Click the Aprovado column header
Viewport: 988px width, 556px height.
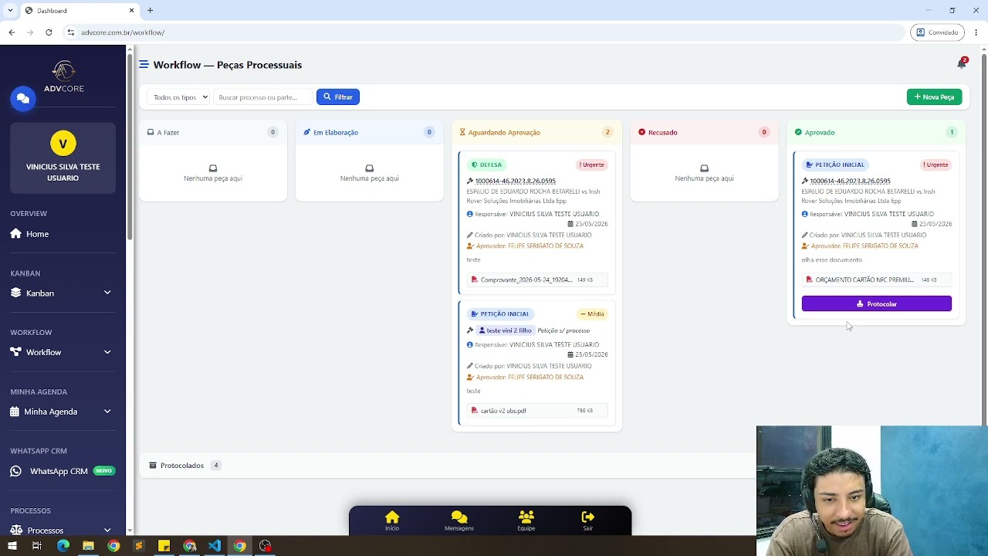876,132
